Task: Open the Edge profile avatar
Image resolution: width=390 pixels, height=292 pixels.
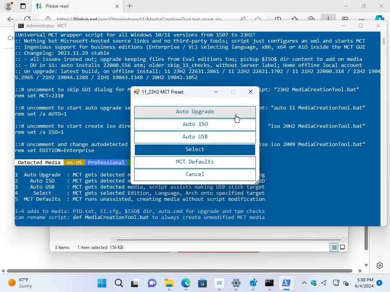Action: pos(9,6)
